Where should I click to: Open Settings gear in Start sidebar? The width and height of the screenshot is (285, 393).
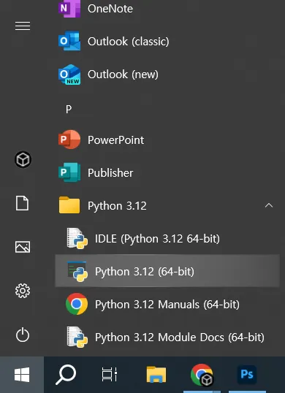point(23,291)
